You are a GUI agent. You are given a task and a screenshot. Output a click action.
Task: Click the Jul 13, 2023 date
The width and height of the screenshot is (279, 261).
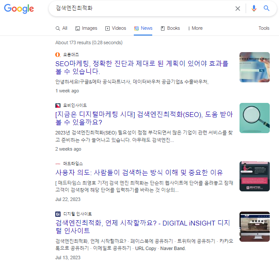tap(68, 257)
